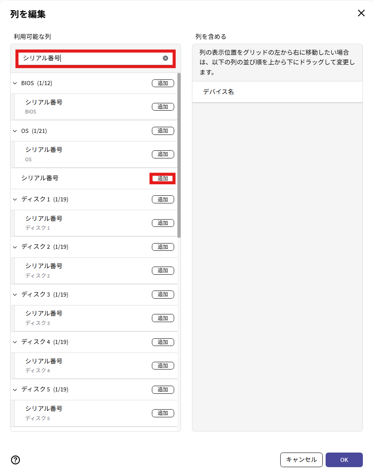Confirm with the OK button
373x472 pixels.
pos(344,460)
